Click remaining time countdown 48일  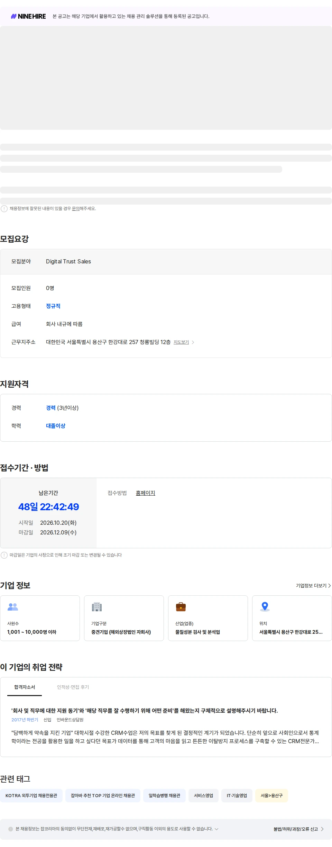point(48,507)
